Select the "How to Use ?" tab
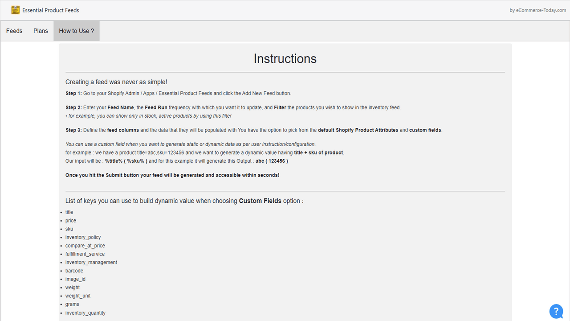The width and height of the screenshot is (570, 321). (76, 31)
